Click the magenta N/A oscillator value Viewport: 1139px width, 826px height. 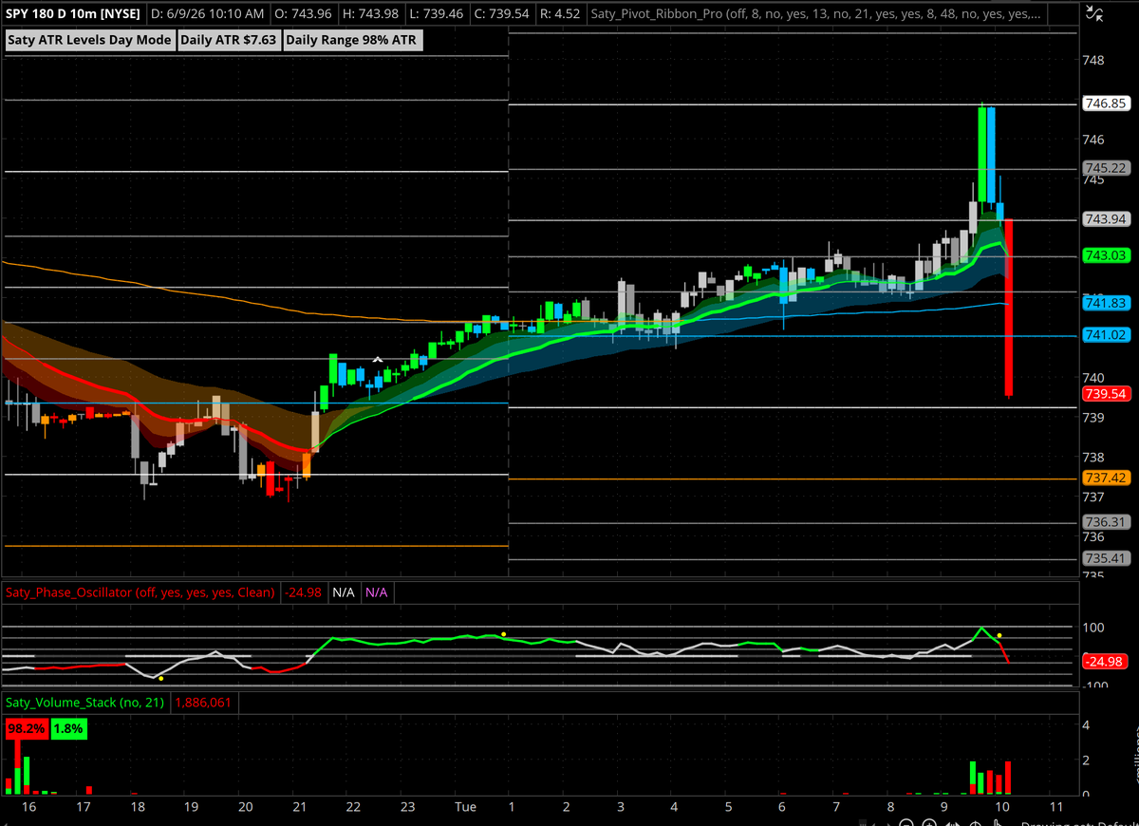tap(376, 592)
